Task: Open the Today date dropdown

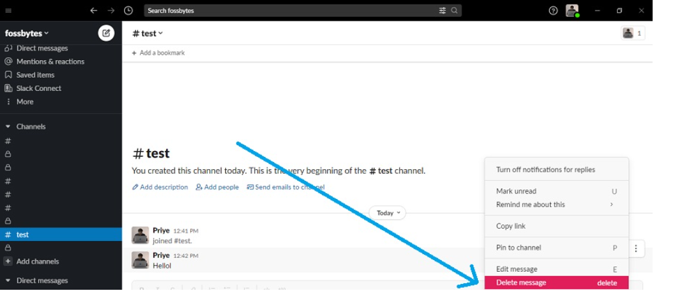Action: tap(388, 213)
